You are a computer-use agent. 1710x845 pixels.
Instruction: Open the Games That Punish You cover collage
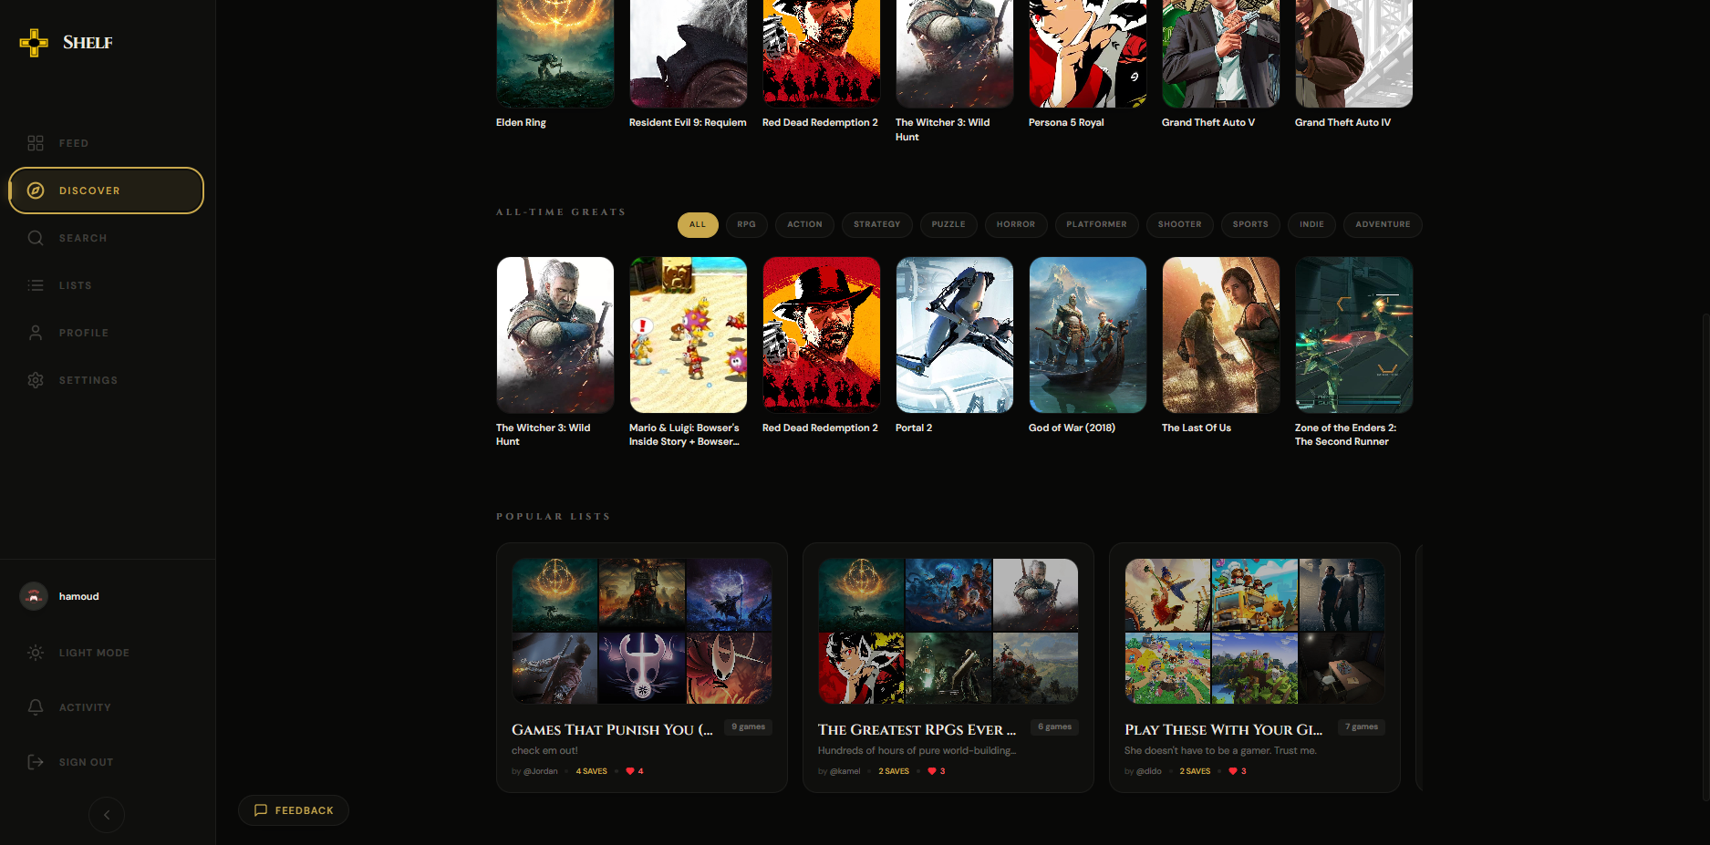642,631
